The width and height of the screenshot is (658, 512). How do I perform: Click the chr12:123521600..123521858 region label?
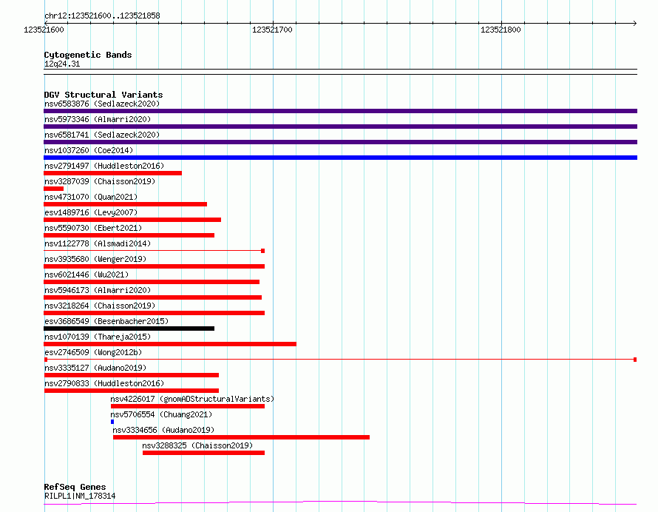(102, 16)
